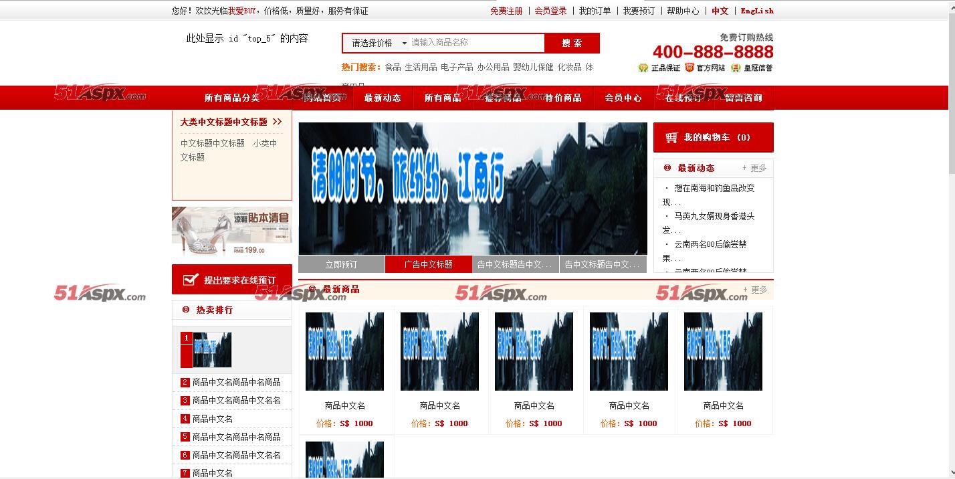Open news item 马英九女婿现身香港头发...
The height and width of the screenshot is (479, 955).
coord(710,223)
